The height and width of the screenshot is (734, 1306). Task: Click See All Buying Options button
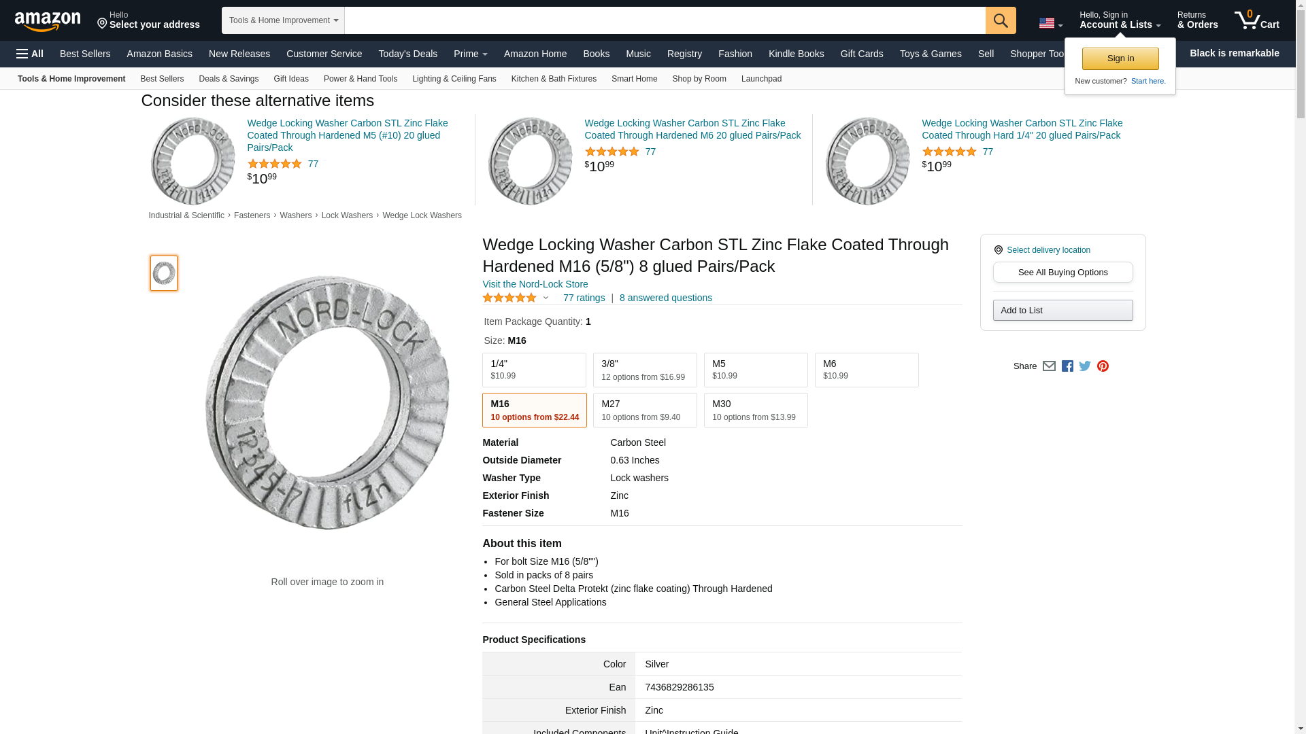(x=1062, y=273)
